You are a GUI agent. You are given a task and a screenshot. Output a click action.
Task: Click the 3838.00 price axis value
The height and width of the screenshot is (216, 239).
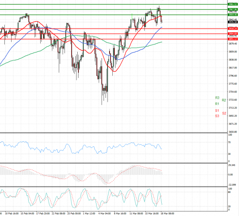click(233, 60)
